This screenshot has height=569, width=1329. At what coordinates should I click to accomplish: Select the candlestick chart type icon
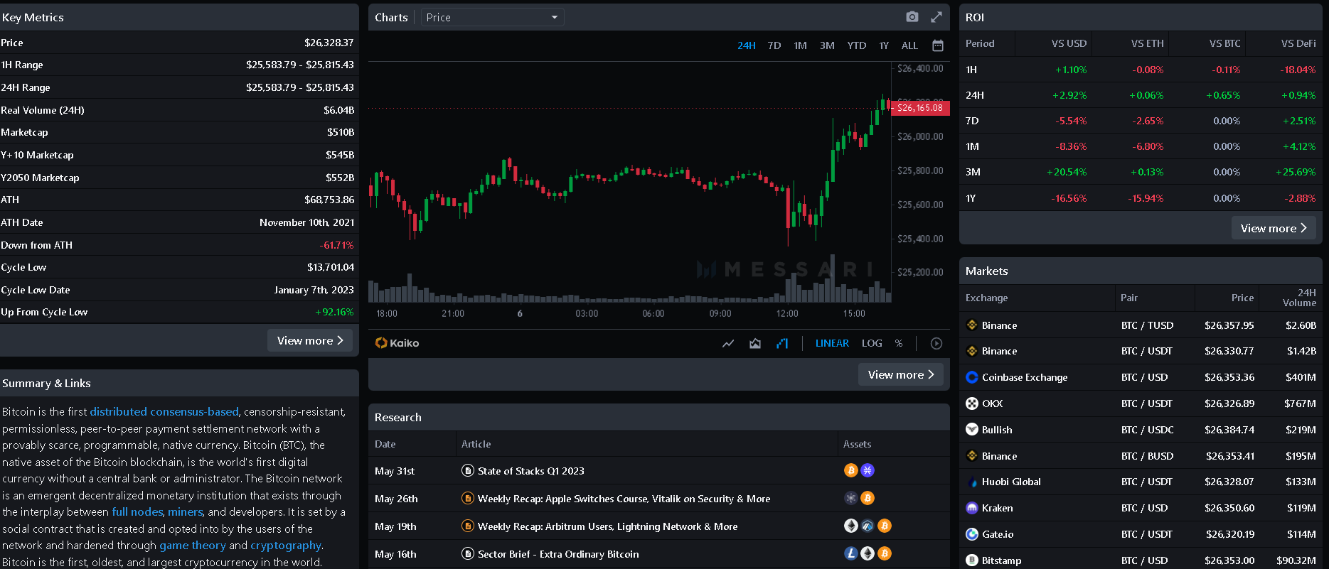782,343
